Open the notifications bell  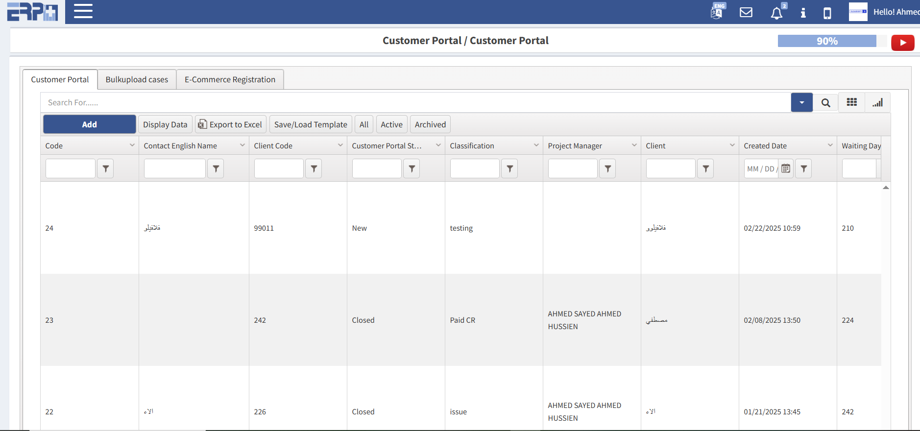(x=776, y=13)
